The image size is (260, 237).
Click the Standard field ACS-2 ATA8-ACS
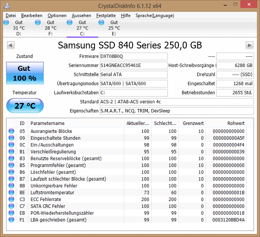pyautogui.click(x=177, y=102)
